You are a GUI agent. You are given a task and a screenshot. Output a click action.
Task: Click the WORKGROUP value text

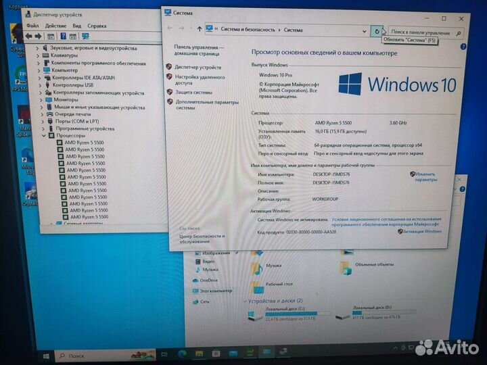click(325, 199)
